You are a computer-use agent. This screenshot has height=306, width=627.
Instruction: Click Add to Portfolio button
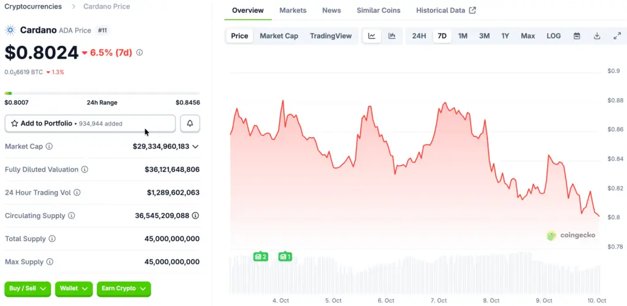(x=90, y=124)
